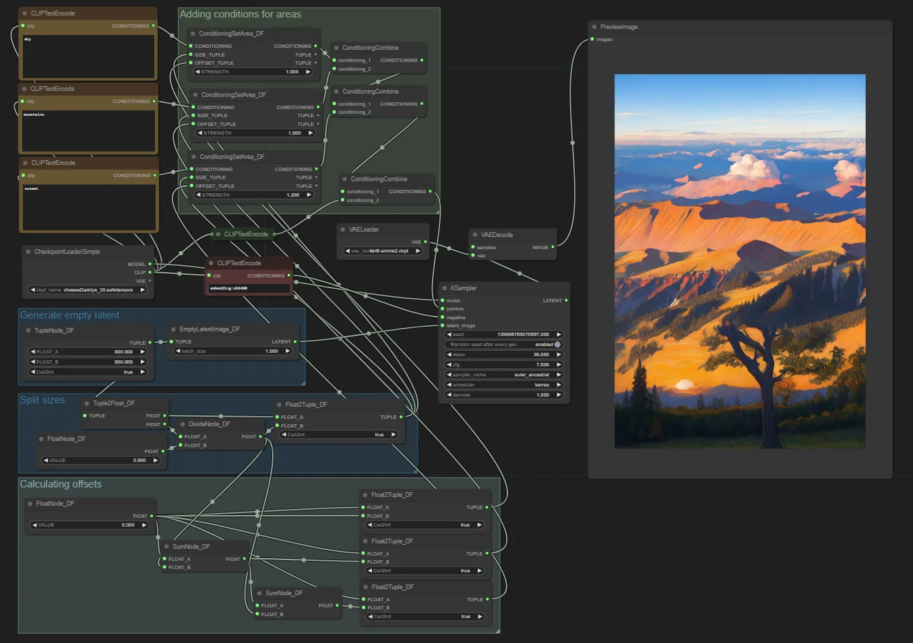Select the 'Split sizes' group title
This screenshot has width=913, height=643.
tap(42, 400)
